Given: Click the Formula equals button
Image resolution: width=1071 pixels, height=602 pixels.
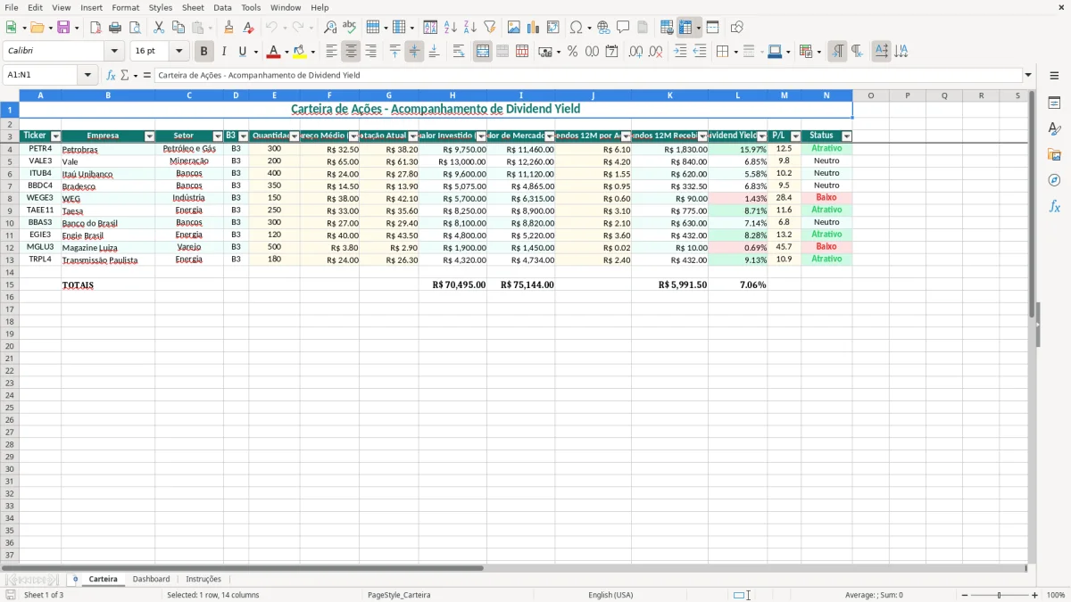Looking at the screenshot, I should tap(147, 76).
